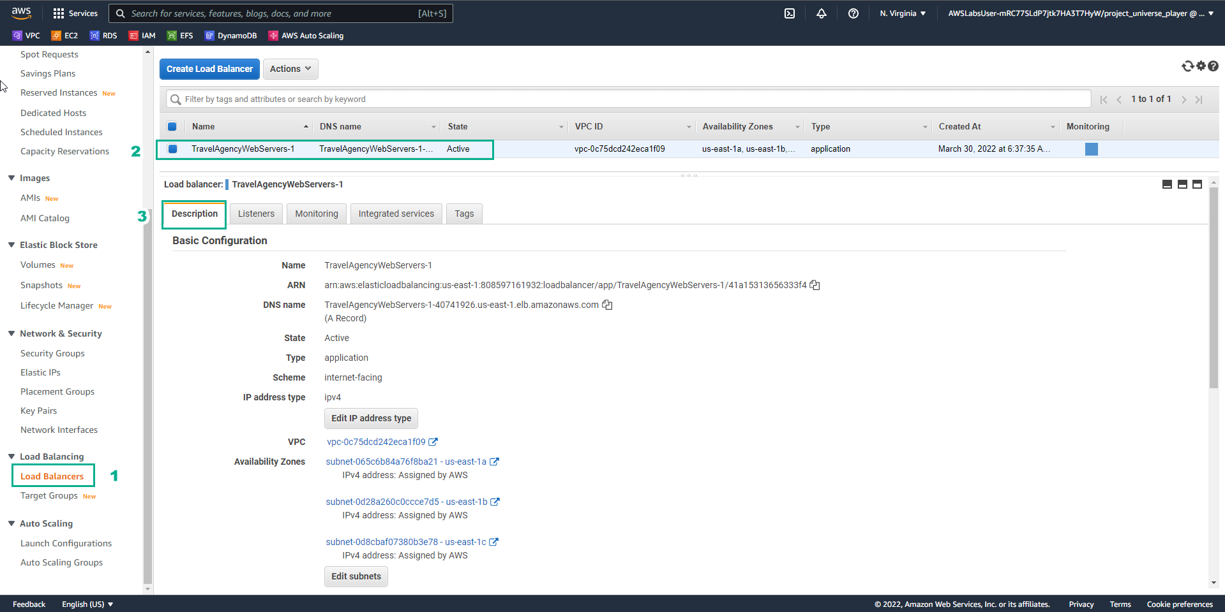The image size is (1225, 612).
Task: Open DynamoDB shortcut in favorites bar
Action: 230,36
